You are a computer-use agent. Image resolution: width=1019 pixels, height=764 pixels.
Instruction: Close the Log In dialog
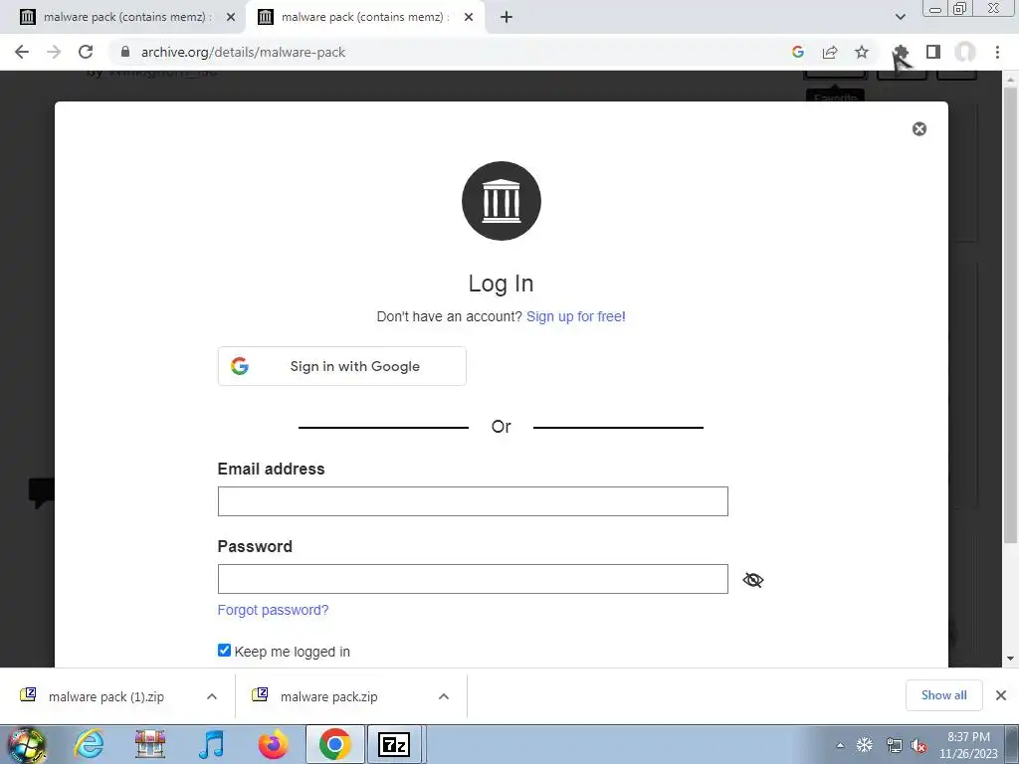918,128
